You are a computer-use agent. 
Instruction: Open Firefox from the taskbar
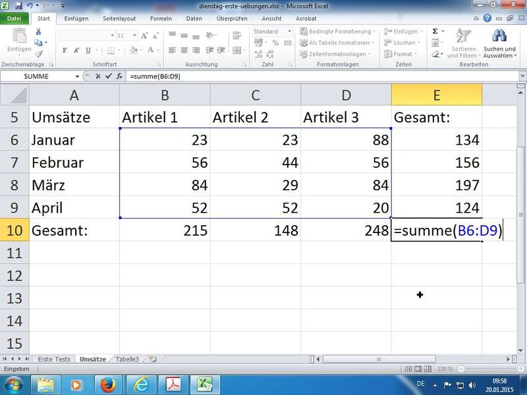click(107, 384)
